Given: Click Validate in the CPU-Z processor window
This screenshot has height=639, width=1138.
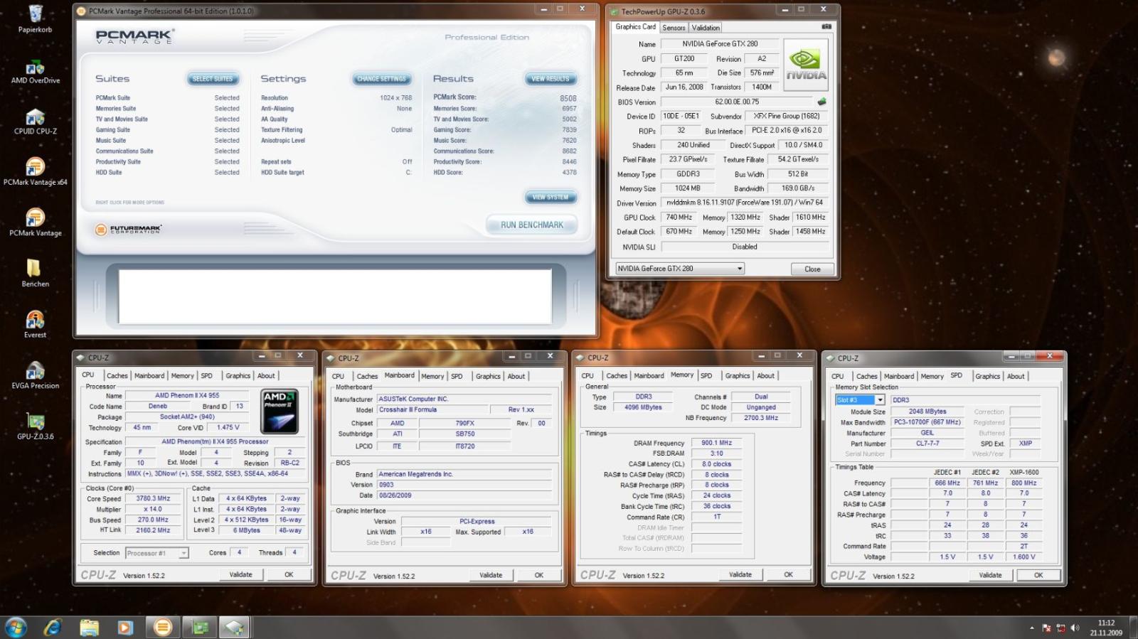Looking at the screenshot, I should pyautogui.click(x=240, y=575).
